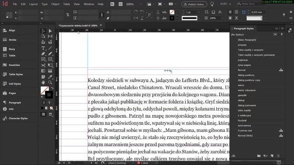Open the Layout menu

point(34,4)
